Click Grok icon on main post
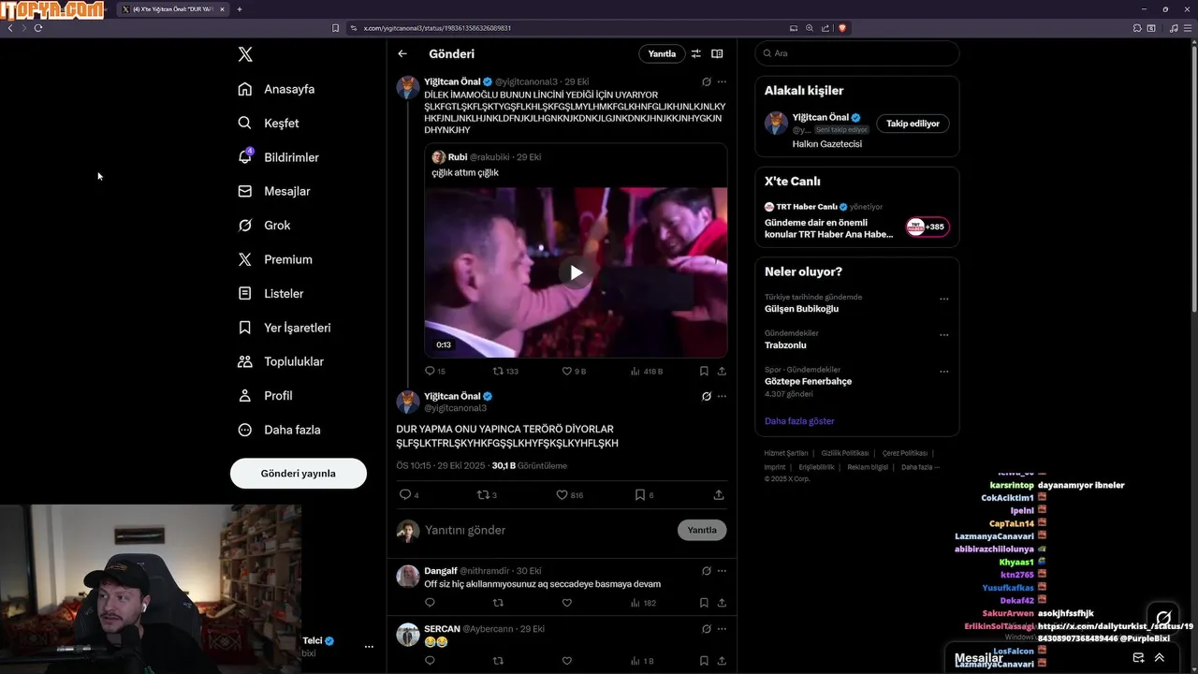This screenshot has height=674, width=1198. point(707,396)
